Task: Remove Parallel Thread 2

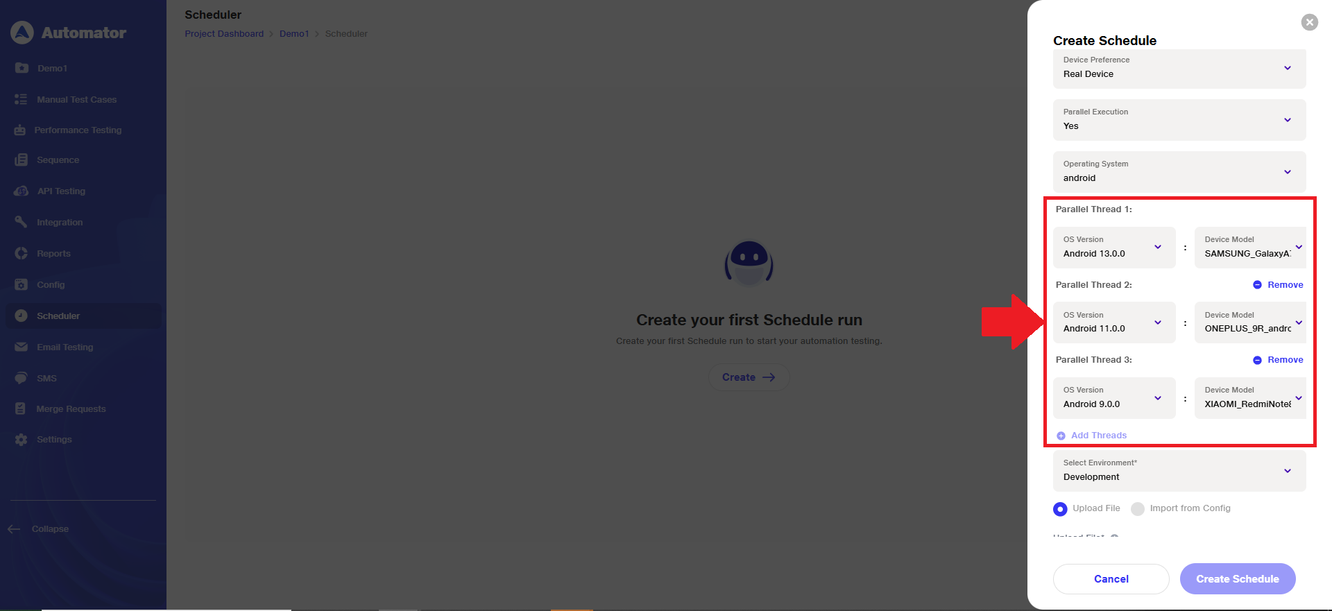Action: pyautogui.click(x=1278, y=285)
